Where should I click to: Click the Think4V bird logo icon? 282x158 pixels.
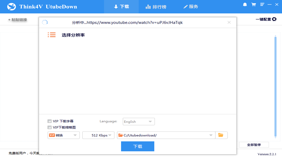click(x=11, y=7)
